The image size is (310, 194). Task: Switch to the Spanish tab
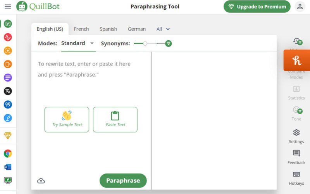pos(108,29)
